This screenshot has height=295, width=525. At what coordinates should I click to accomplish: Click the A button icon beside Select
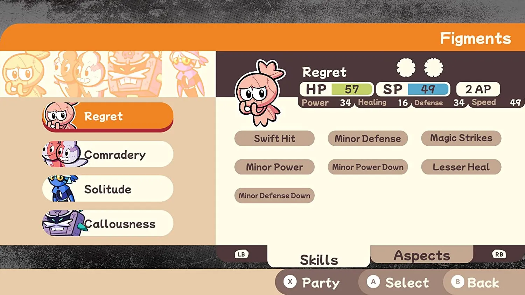coord(373,282)
